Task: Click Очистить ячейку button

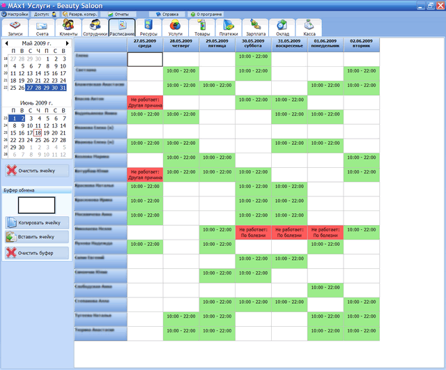Action: [37, 171]
